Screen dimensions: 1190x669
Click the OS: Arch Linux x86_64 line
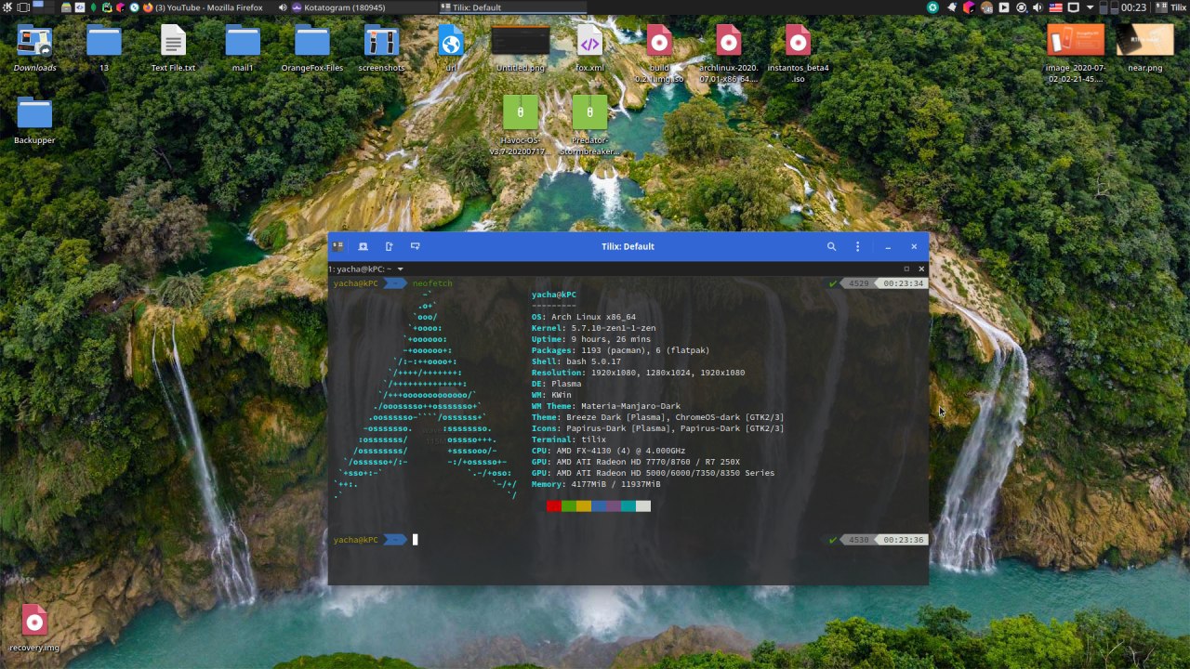coord(584,317)
